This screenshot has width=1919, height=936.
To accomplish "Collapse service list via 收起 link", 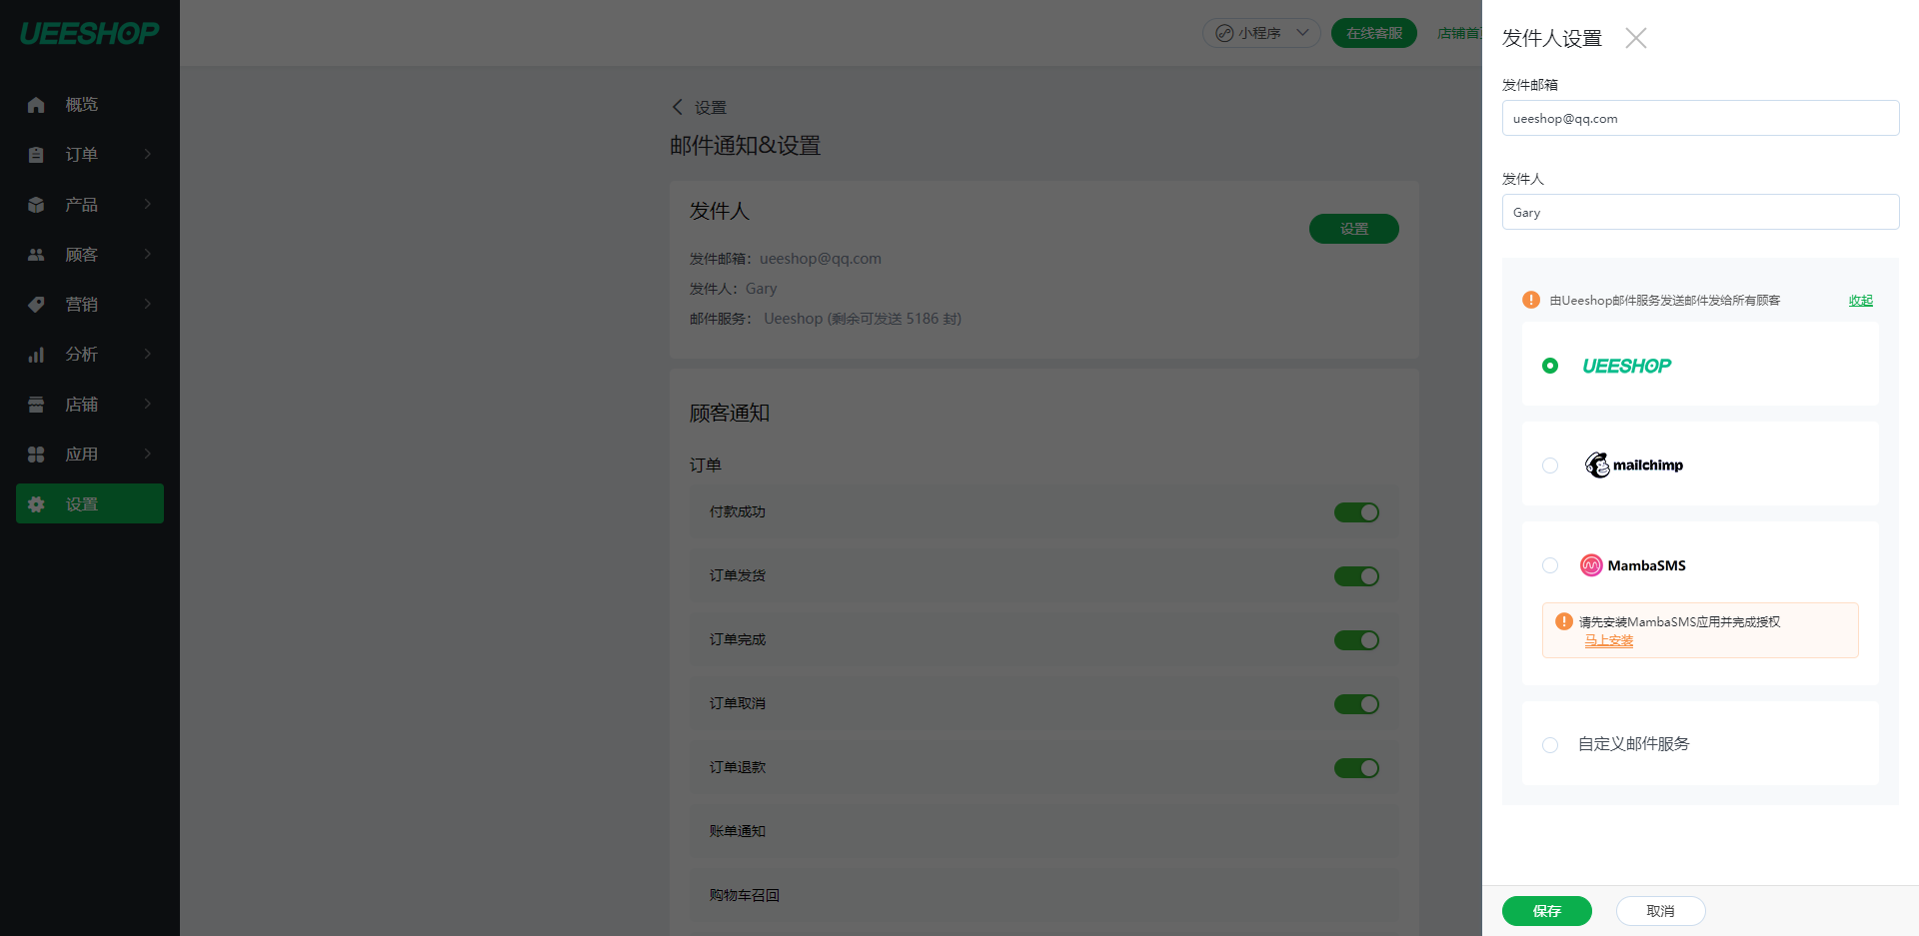I will tap(1860, 301).
